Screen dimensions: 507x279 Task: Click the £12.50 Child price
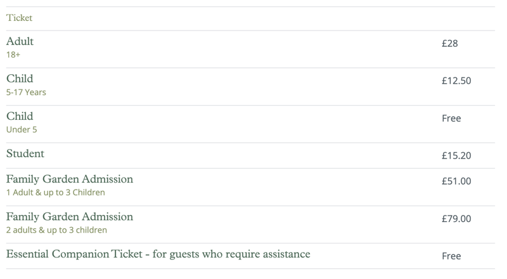pyautogui.click(x=456, y=81)
